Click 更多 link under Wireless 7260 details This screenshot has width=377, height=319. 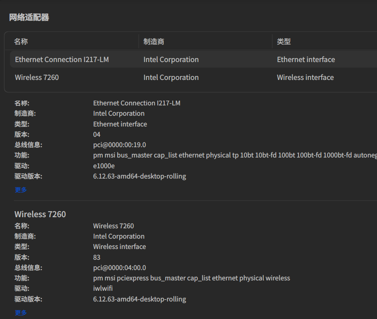pos(21,313)
